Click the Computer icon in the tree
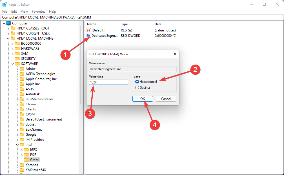The image size is (284, 175). (x=8, y=23)
